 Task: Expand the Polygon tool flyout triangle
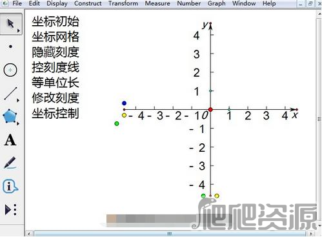[18, 123]
